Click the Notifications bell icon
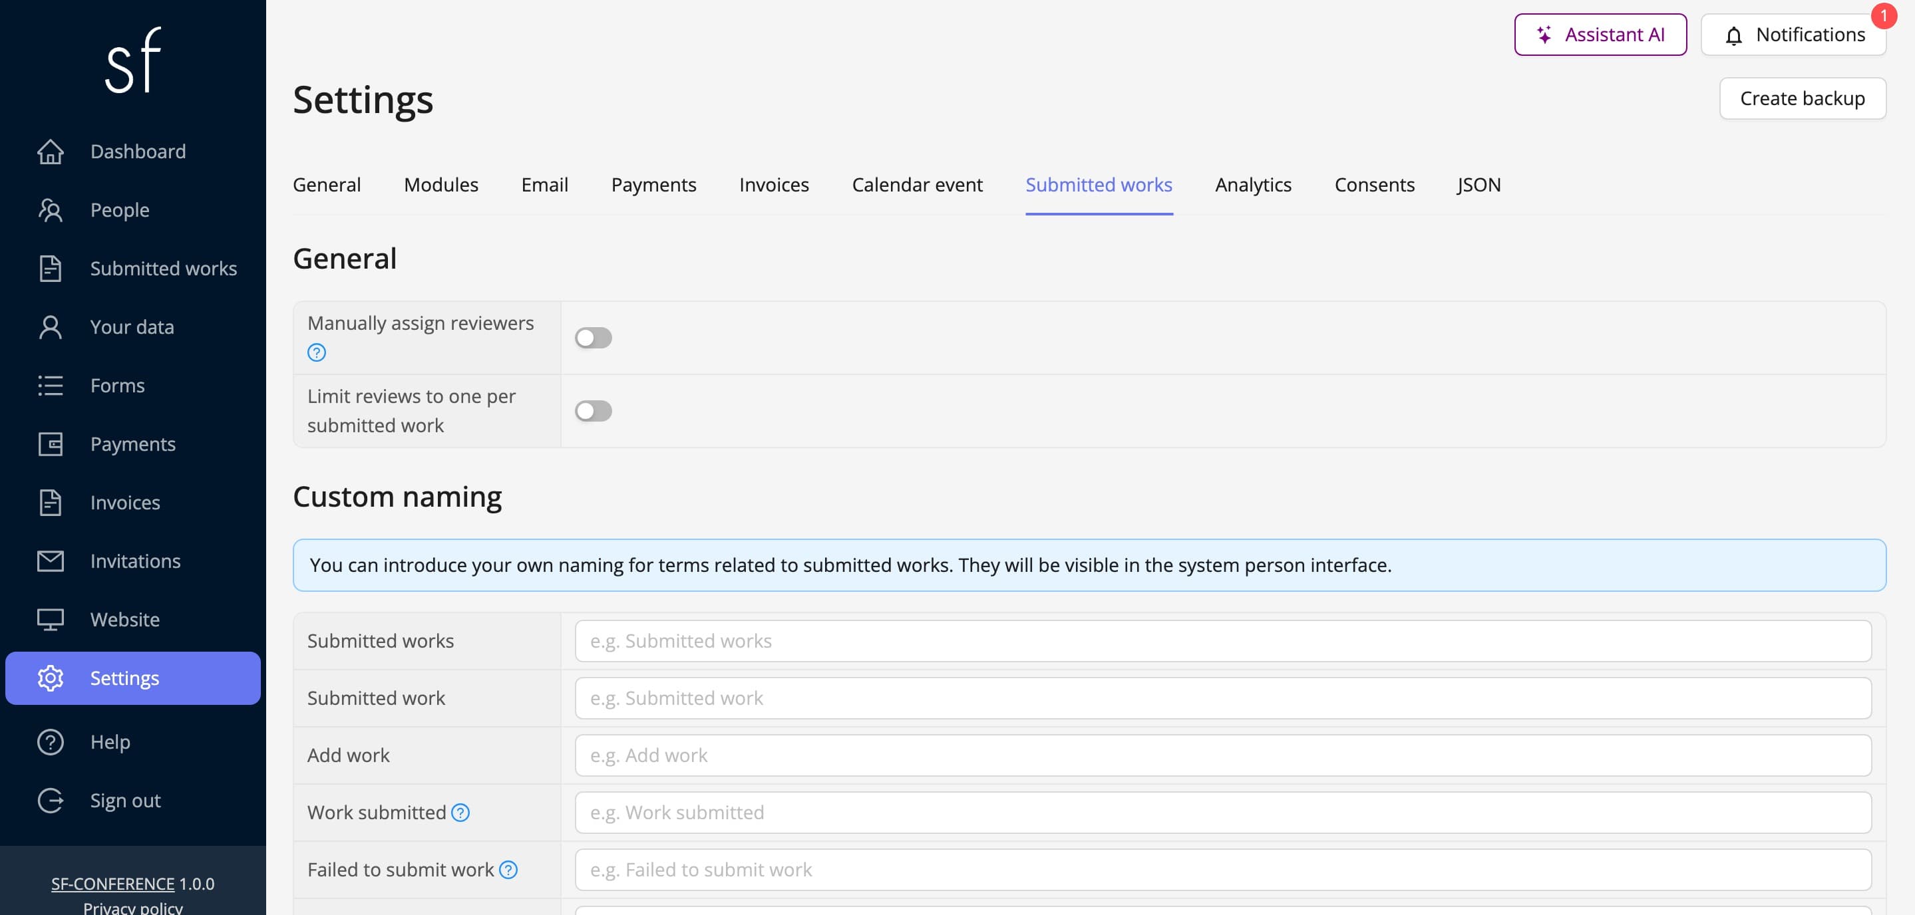Screen dimensions: 1915x915 [1733, 35]
